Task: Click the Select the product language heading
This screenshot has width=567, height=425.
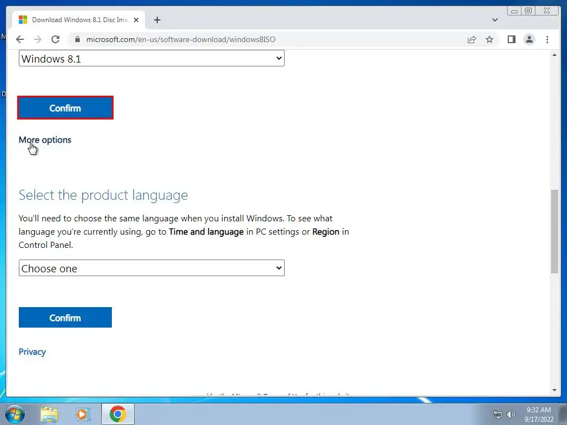Action: (103, 195)
